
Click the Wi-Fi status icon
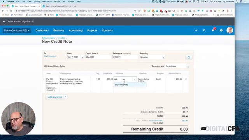(194, 2)
